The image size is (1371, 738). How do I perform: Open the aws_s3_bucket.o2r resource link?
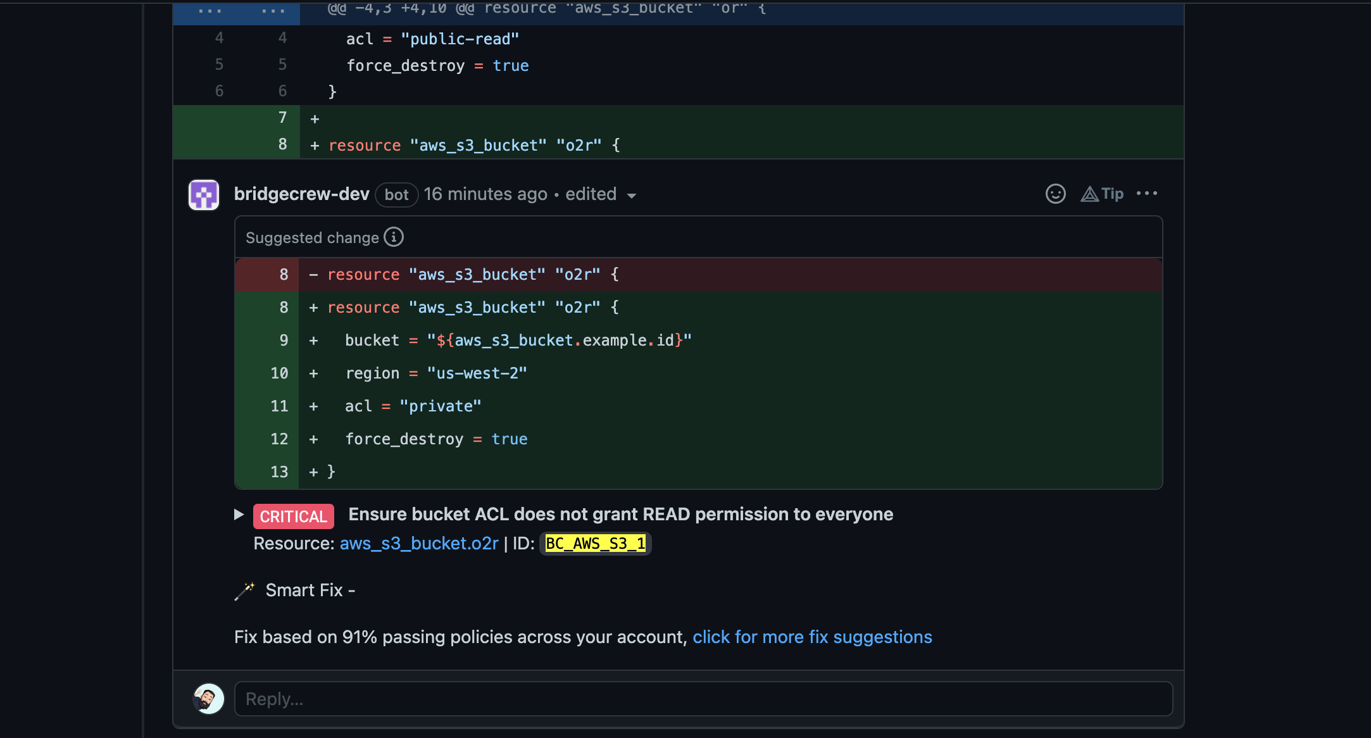[x=419, y=544]
